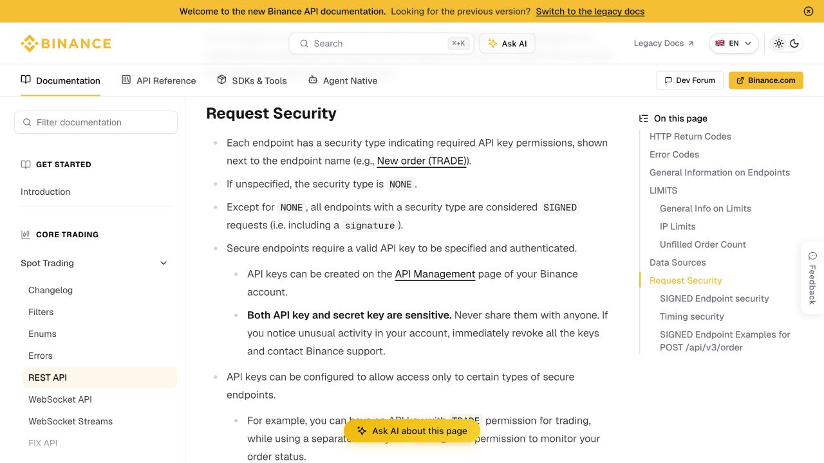
Task: Click the Binance logo
Action: click(x=66, y=44)
